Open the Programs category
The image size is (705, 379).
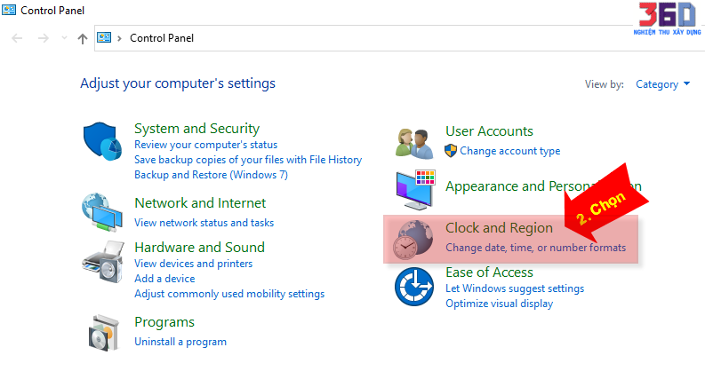pyautogui.click(x=164, y=322)
